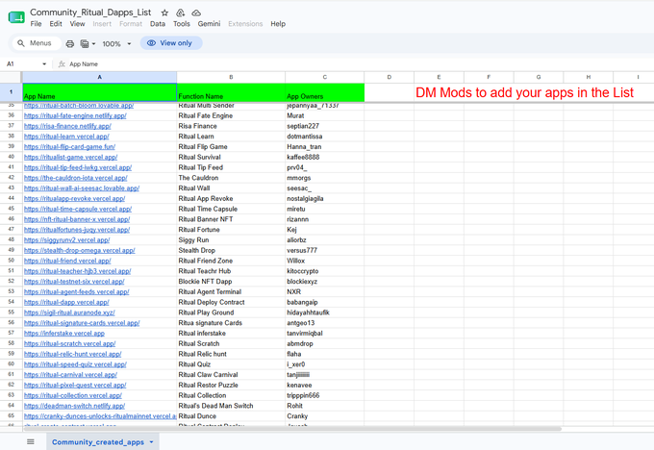This screenshot has height=450, width=654.
Task: Open the File menu
Action: pos(36,24)
